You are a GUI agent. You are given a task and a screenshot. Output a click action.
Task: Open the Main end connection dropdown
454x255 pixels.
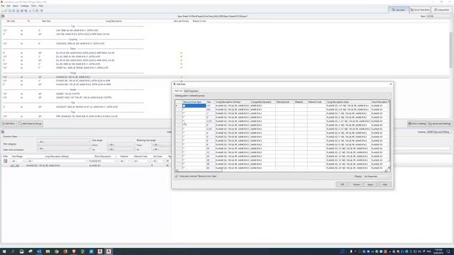(x=64, y=149)
